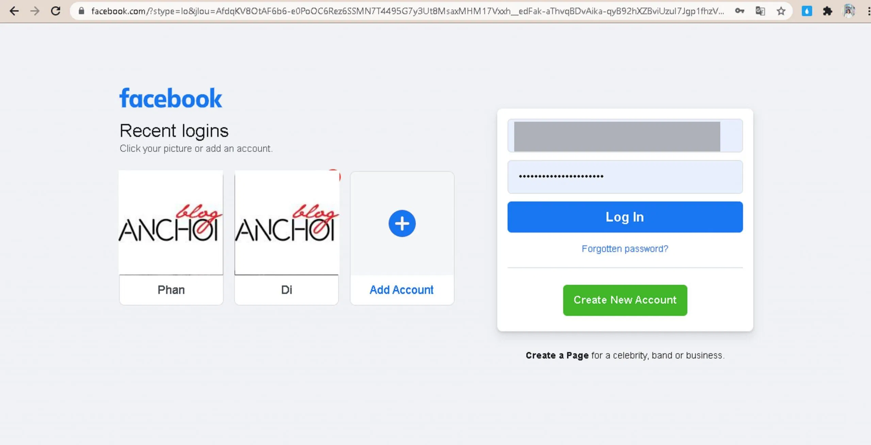This screenshot has height=445, width=871.
Task: Click the browser back arrow
Action: tap(14, 11)
